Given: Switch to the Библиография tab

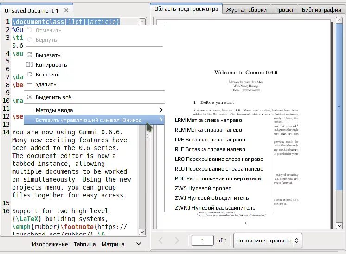Looking at the screenshot, I should tap(321, 10).
